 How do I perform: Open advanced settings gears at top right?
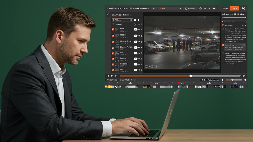243,8
